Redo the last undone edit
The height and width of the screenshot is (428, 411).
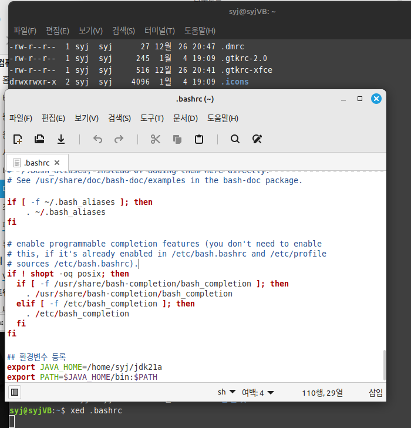click(119, 139)
